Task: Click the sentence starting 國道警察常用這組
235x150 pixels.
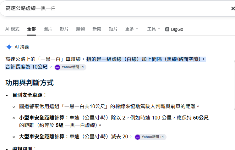Action: pos(109,107)
